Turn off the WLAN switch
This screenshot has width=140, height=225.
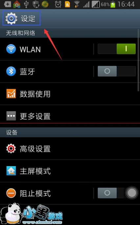point(117,49)
